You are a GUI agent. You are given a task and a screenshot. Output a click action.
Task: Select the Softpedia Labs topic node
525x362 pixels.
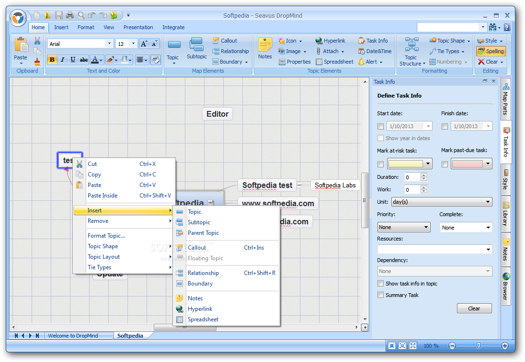pos(335,185)
